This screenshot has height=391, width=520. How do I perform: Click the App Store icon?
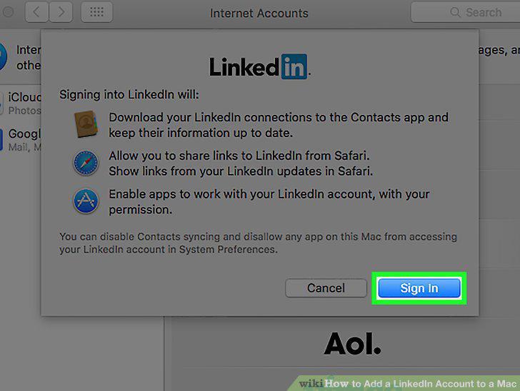[x=86, y=201]
